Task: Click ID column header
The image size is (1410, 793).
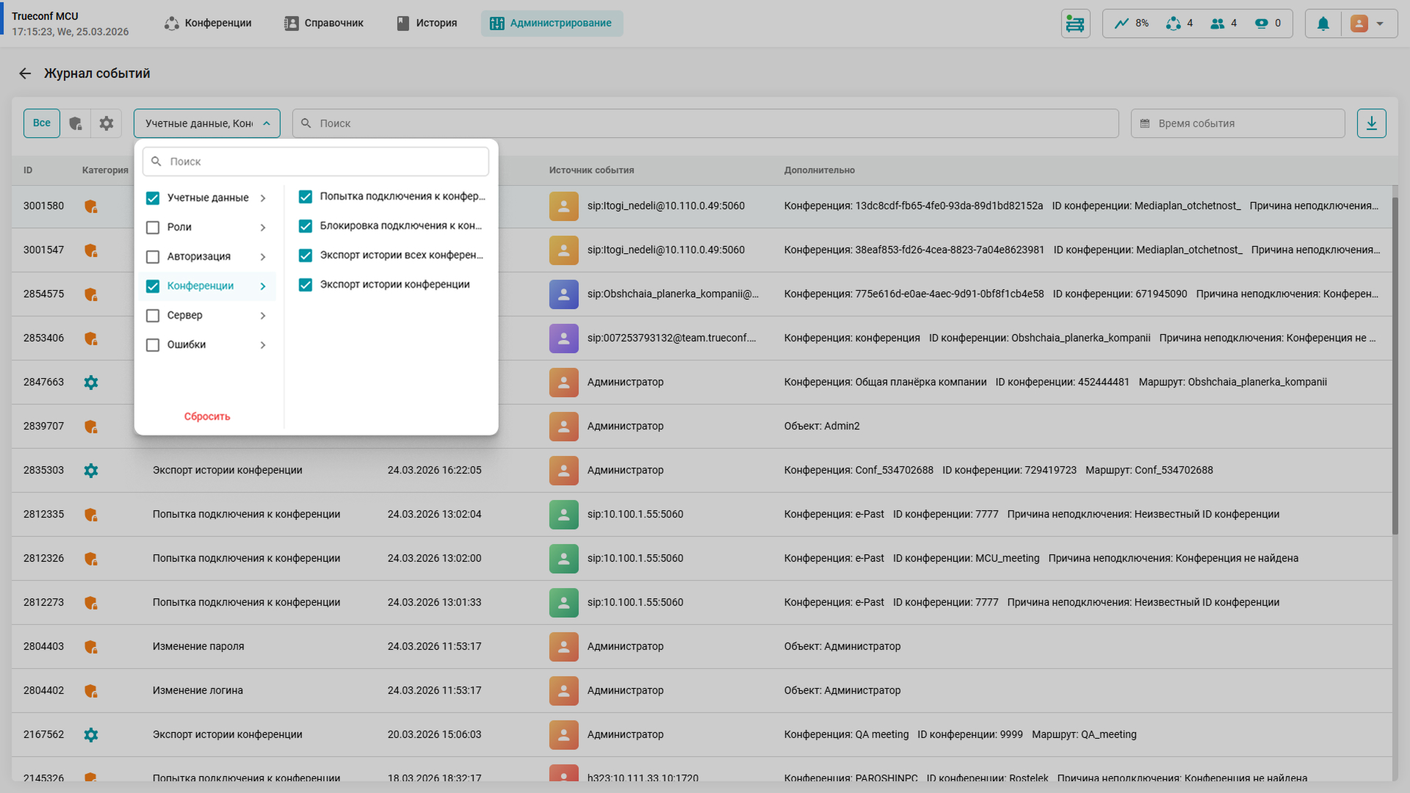Action: coord(28,170)
